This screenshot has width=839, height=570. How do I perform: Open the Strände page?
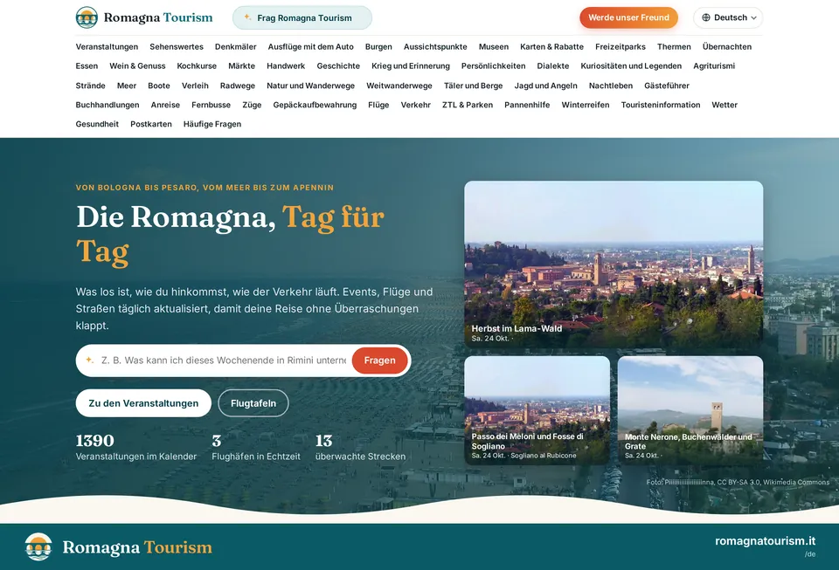point(90,86)
